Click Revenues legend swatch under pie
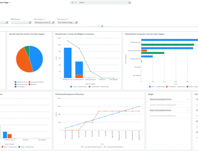198x151 pixels. pyautogui.click(x=29, y=84)
